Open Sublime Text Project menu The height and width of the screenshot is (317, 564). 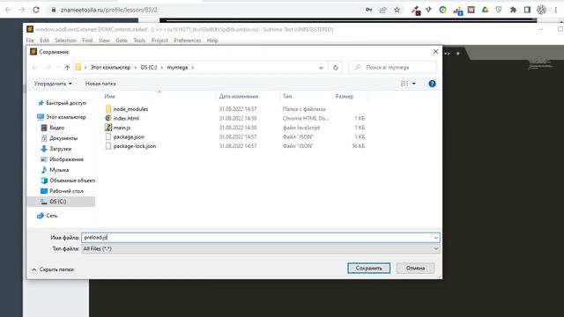click(x=160, y=41)
